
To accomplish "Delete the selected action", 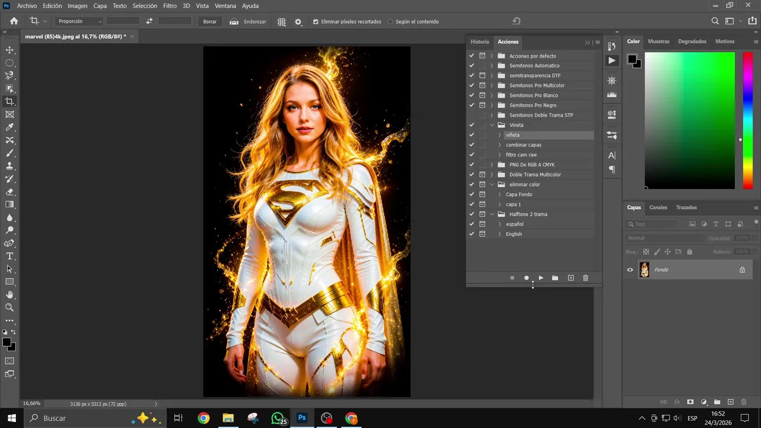I will 586,278.
